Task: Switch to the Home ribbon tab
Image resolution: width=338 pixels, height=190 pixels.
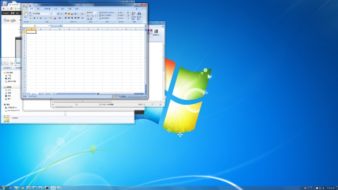Action: click(x=32, y=8)
